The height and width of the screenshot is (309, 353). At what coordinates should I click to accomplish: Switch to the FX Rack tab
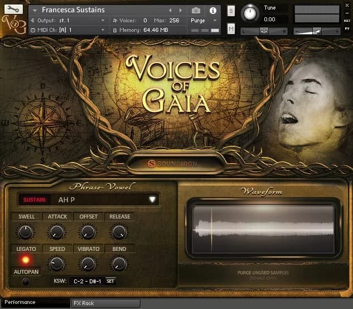[106, 303]
